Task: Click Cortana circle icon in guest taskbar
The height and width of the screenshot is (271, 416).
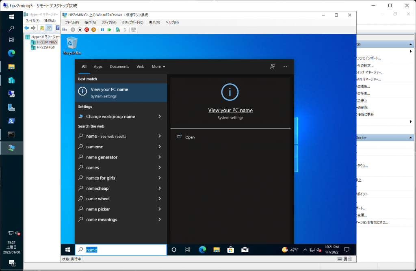Action: point(174,249)
